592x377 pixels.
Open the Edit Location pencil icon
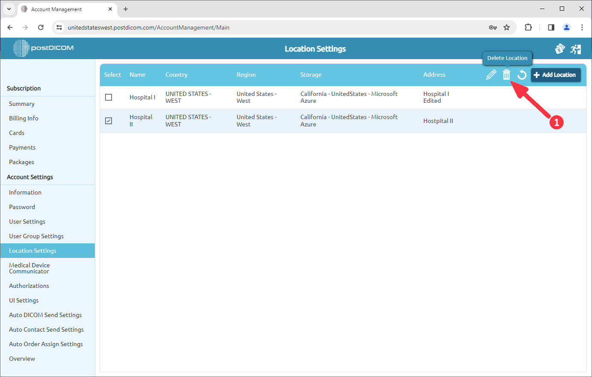(x=491, y=75)
